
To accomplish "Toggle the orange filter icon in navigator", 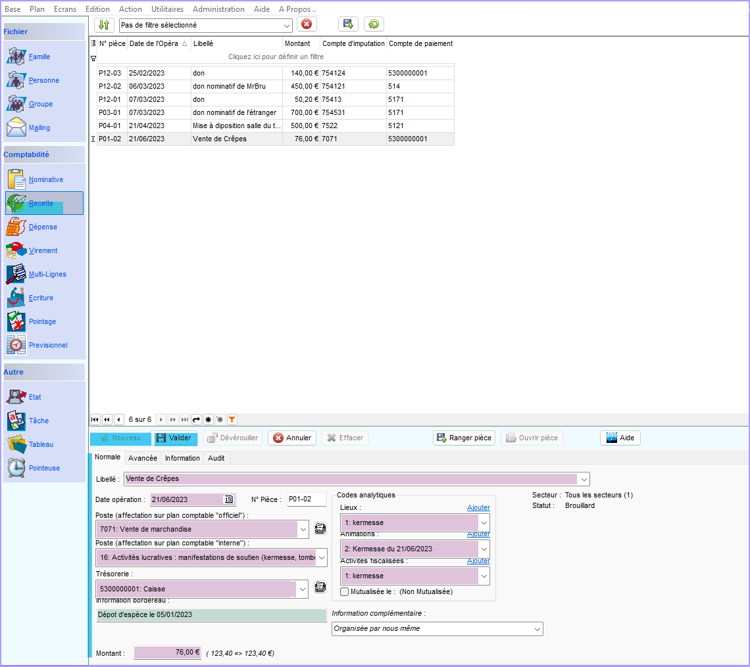I will 232,419.
